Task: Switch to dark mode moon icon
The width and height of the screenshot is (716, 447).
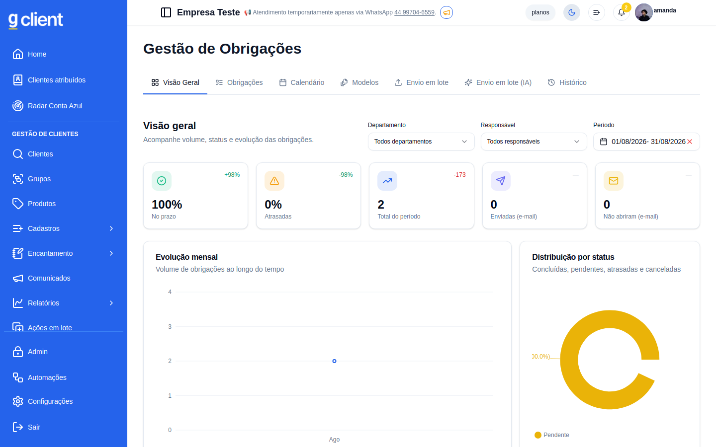Action: pos(572,12)
